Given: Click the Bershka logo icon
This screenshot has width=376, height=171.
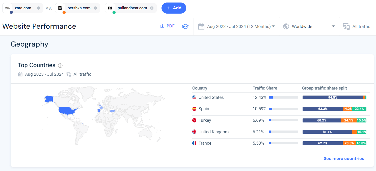Looking at the screenshot, I should click(x=60, y=8).
